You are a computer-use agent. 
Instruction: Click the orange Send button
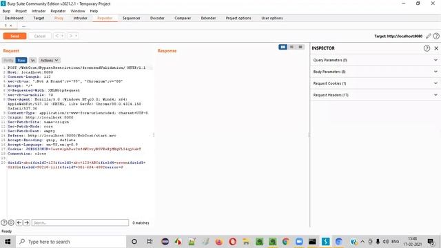(x=14, y=36)
